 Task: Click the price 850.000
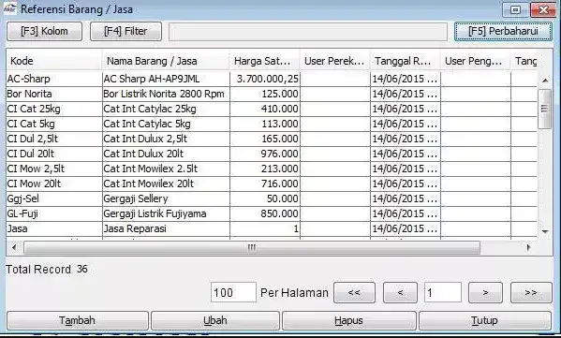[x=280, y=213]
